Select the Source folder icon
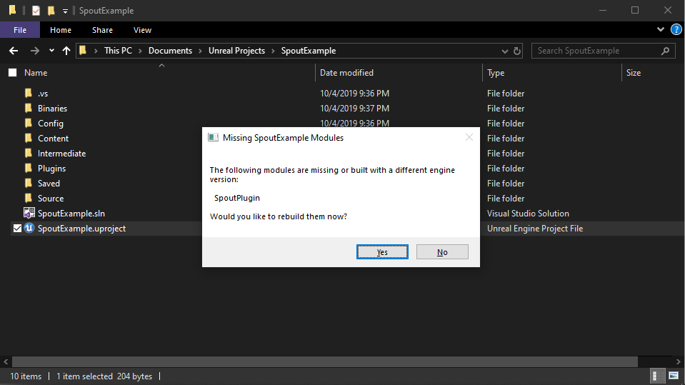685x385 pixels. pyautogui.click(x=29, y=198)
